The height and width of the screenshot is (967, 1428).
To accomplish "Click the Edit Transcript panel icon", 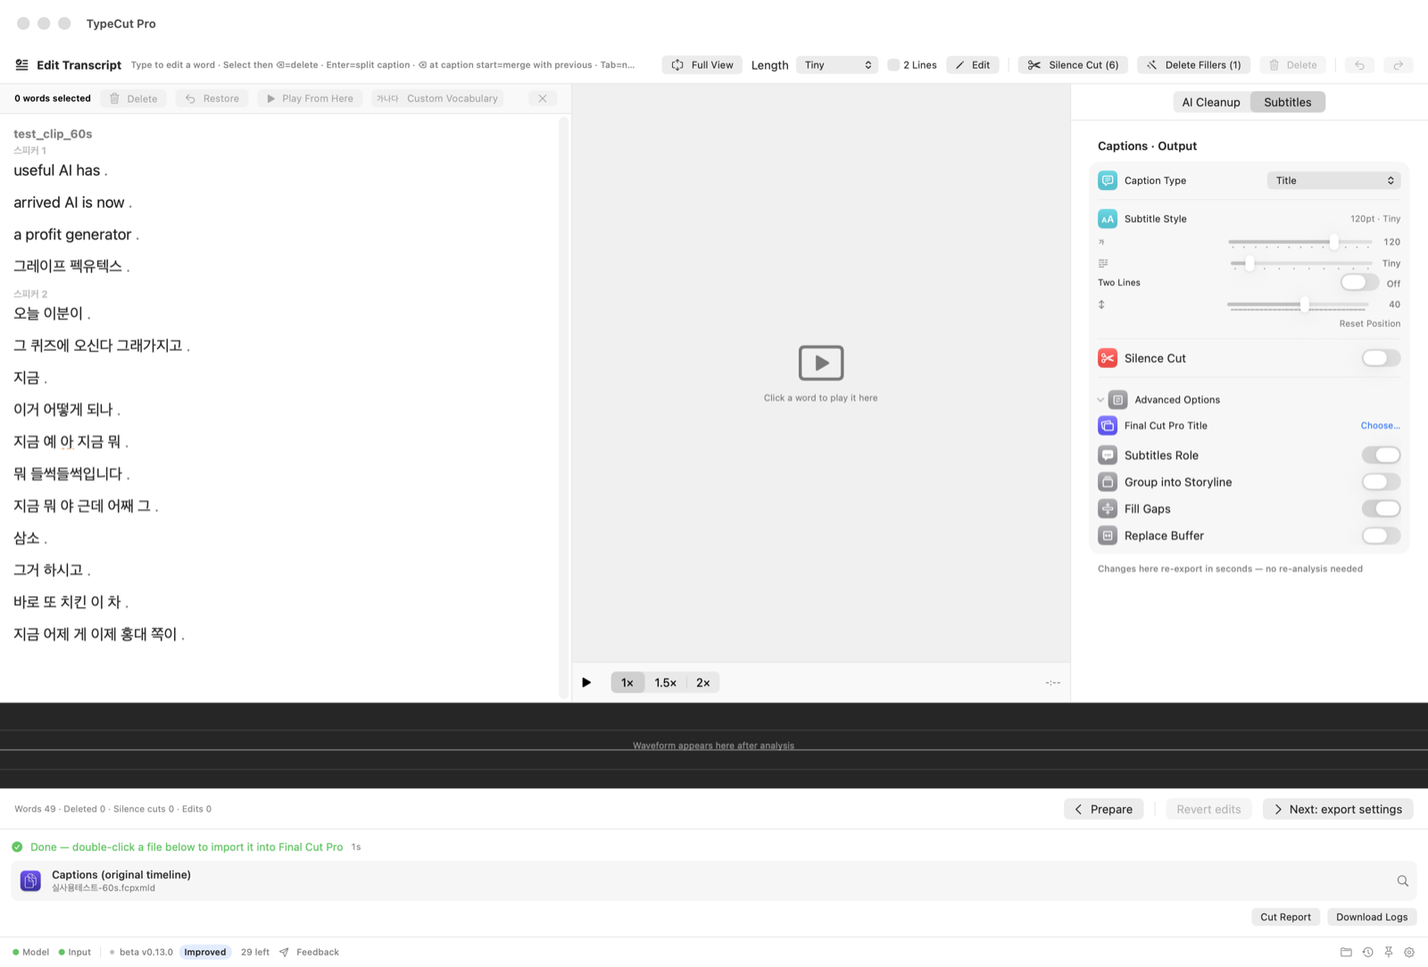I will point(22,64).
